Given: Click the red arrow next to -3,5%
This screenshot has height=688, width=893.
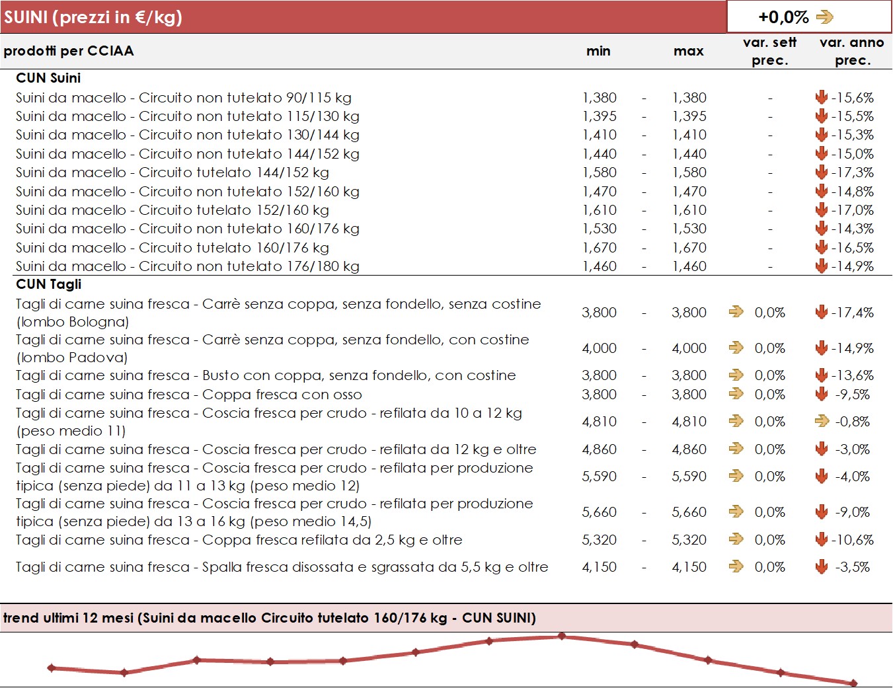Looking at the screenshot, I should (x=822, y=567).
